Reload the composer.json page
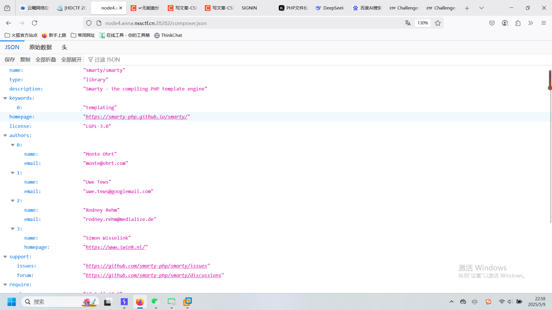 (x=35, y=23)
